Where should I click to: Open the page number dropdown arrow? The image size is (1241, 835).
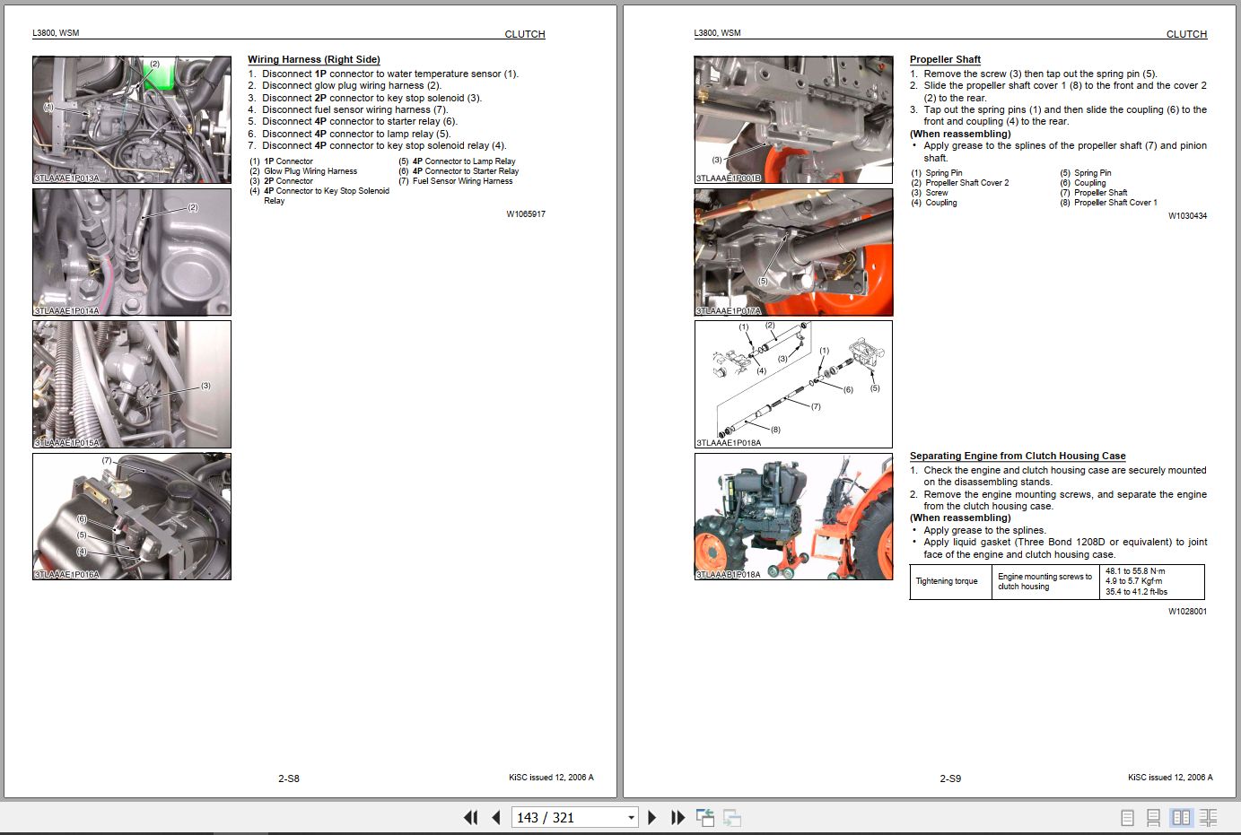(631, 817)
